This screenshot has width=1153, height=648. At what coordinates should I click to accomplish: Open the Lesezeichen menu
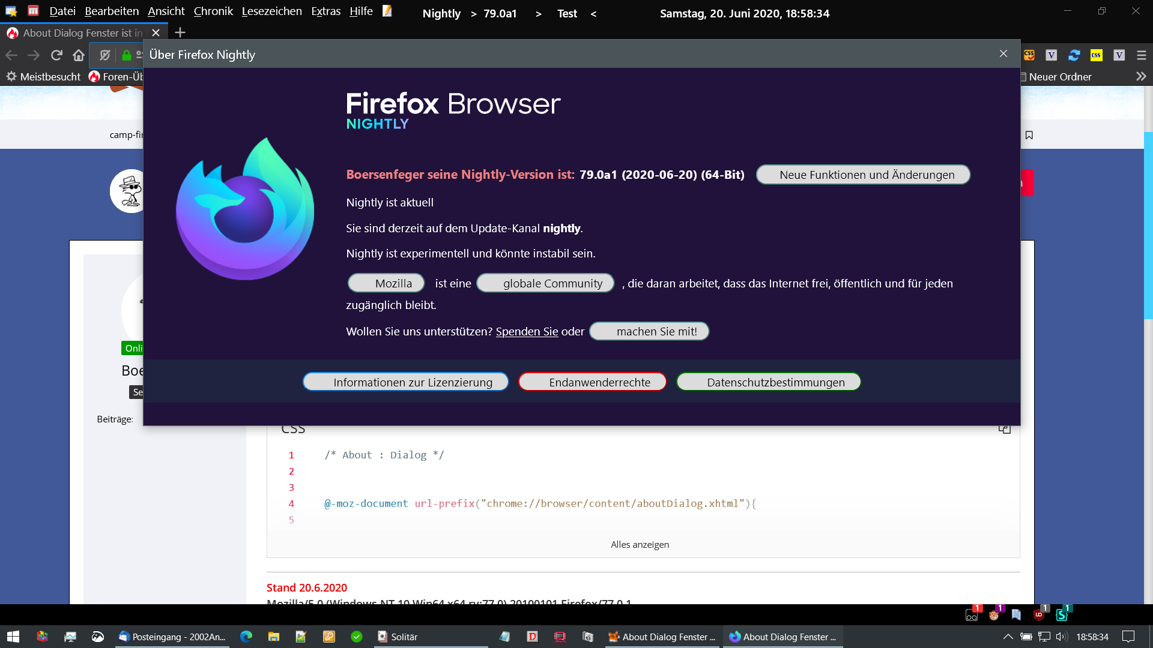coord(271,11)
